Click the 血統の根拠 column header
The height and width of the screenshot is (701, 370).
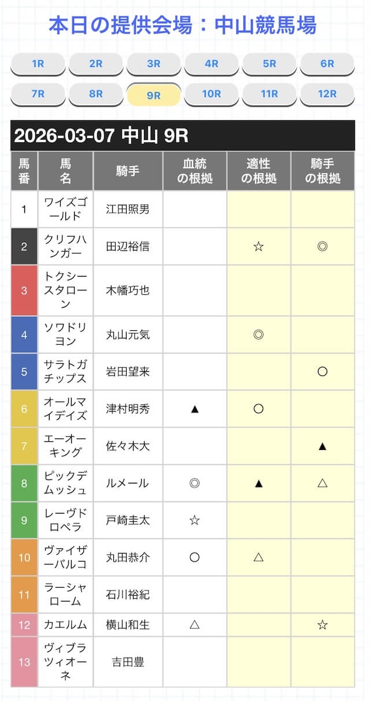point(195,171)
